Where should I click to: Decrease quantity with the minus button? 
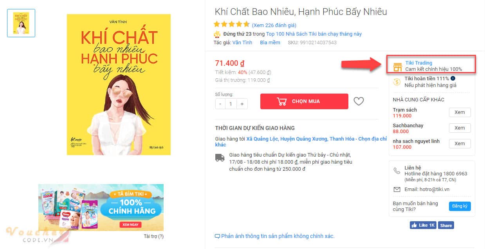click(220, 104)
